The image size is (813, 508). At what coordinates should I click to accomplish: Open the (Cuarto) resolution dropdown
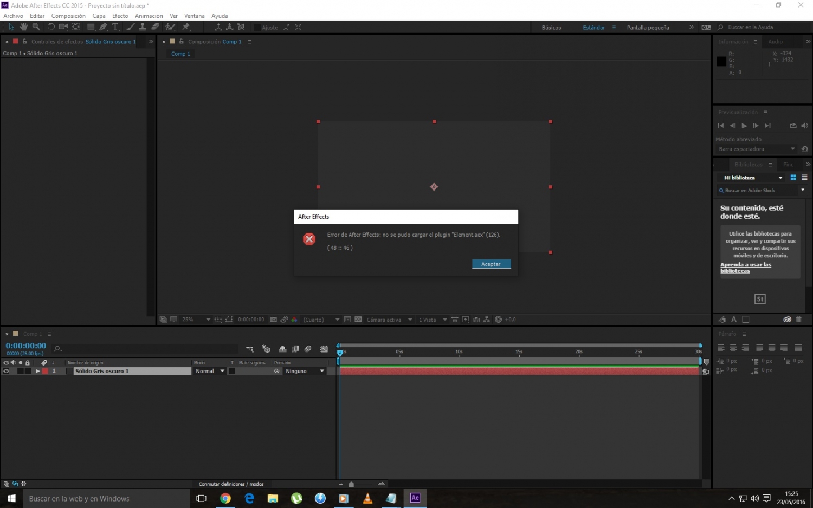click(x=321, y=320)
